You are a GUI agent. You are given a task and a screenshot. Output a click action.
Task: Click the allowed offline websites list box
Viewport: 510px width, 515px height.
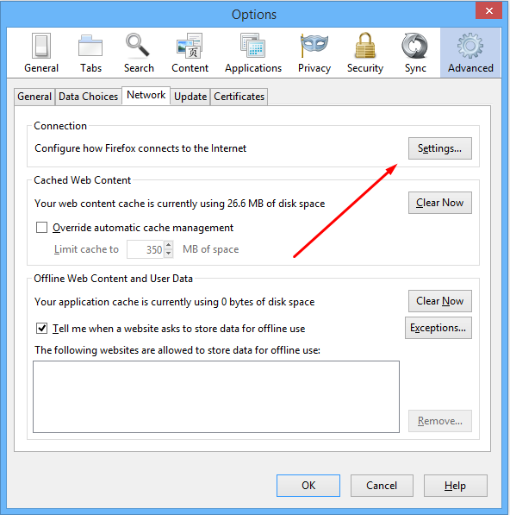coord(216,397)
